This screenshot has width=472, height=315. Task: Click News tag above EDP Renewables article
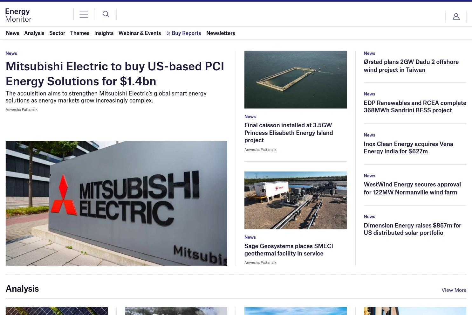click(x=369, y=94)
